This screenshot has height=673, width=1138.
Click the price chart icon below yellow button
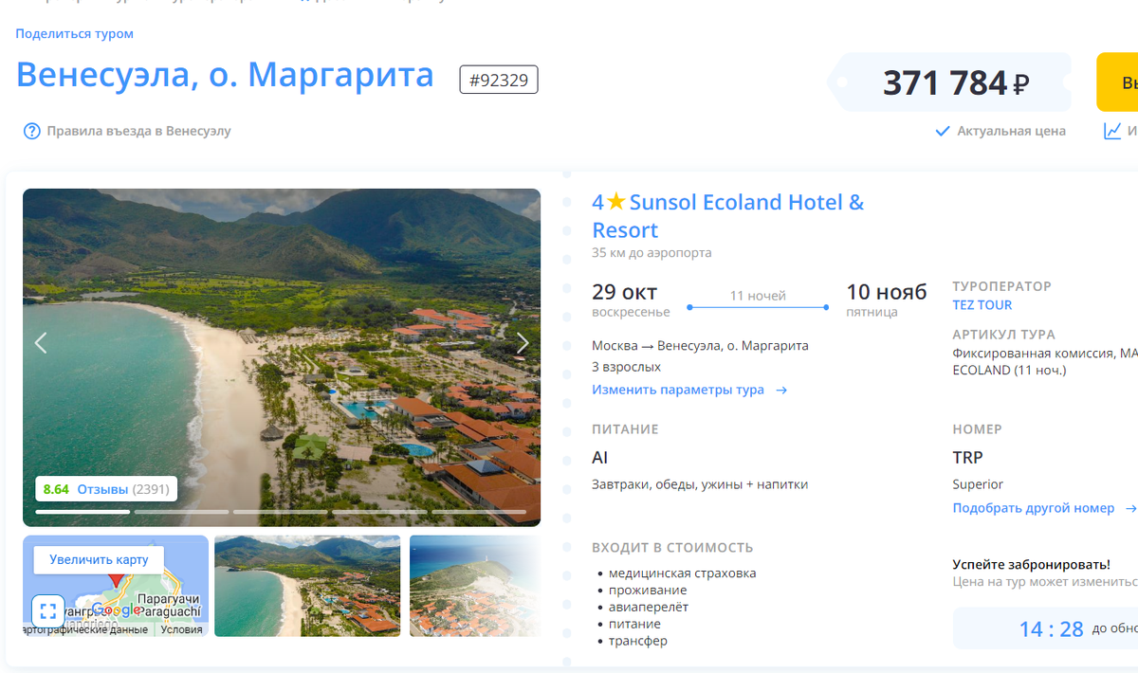click(x=1113, y=131)
